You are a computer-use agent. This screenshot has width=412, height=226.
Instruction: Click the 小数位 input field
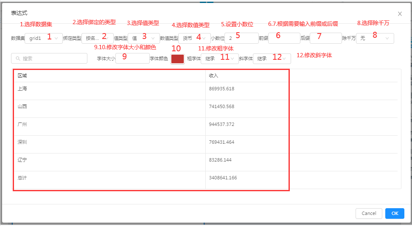pos(241,38)
